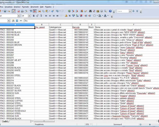159x127 pixels.
Task: Align cell text right
Action: click(54, 16)
